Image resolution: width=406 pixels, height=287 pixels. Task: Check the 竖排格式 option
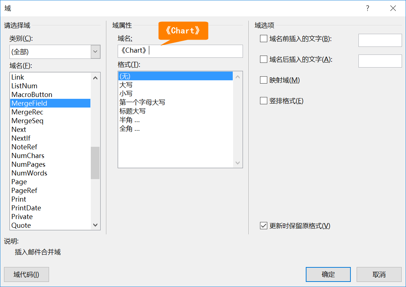click(264, 101)
